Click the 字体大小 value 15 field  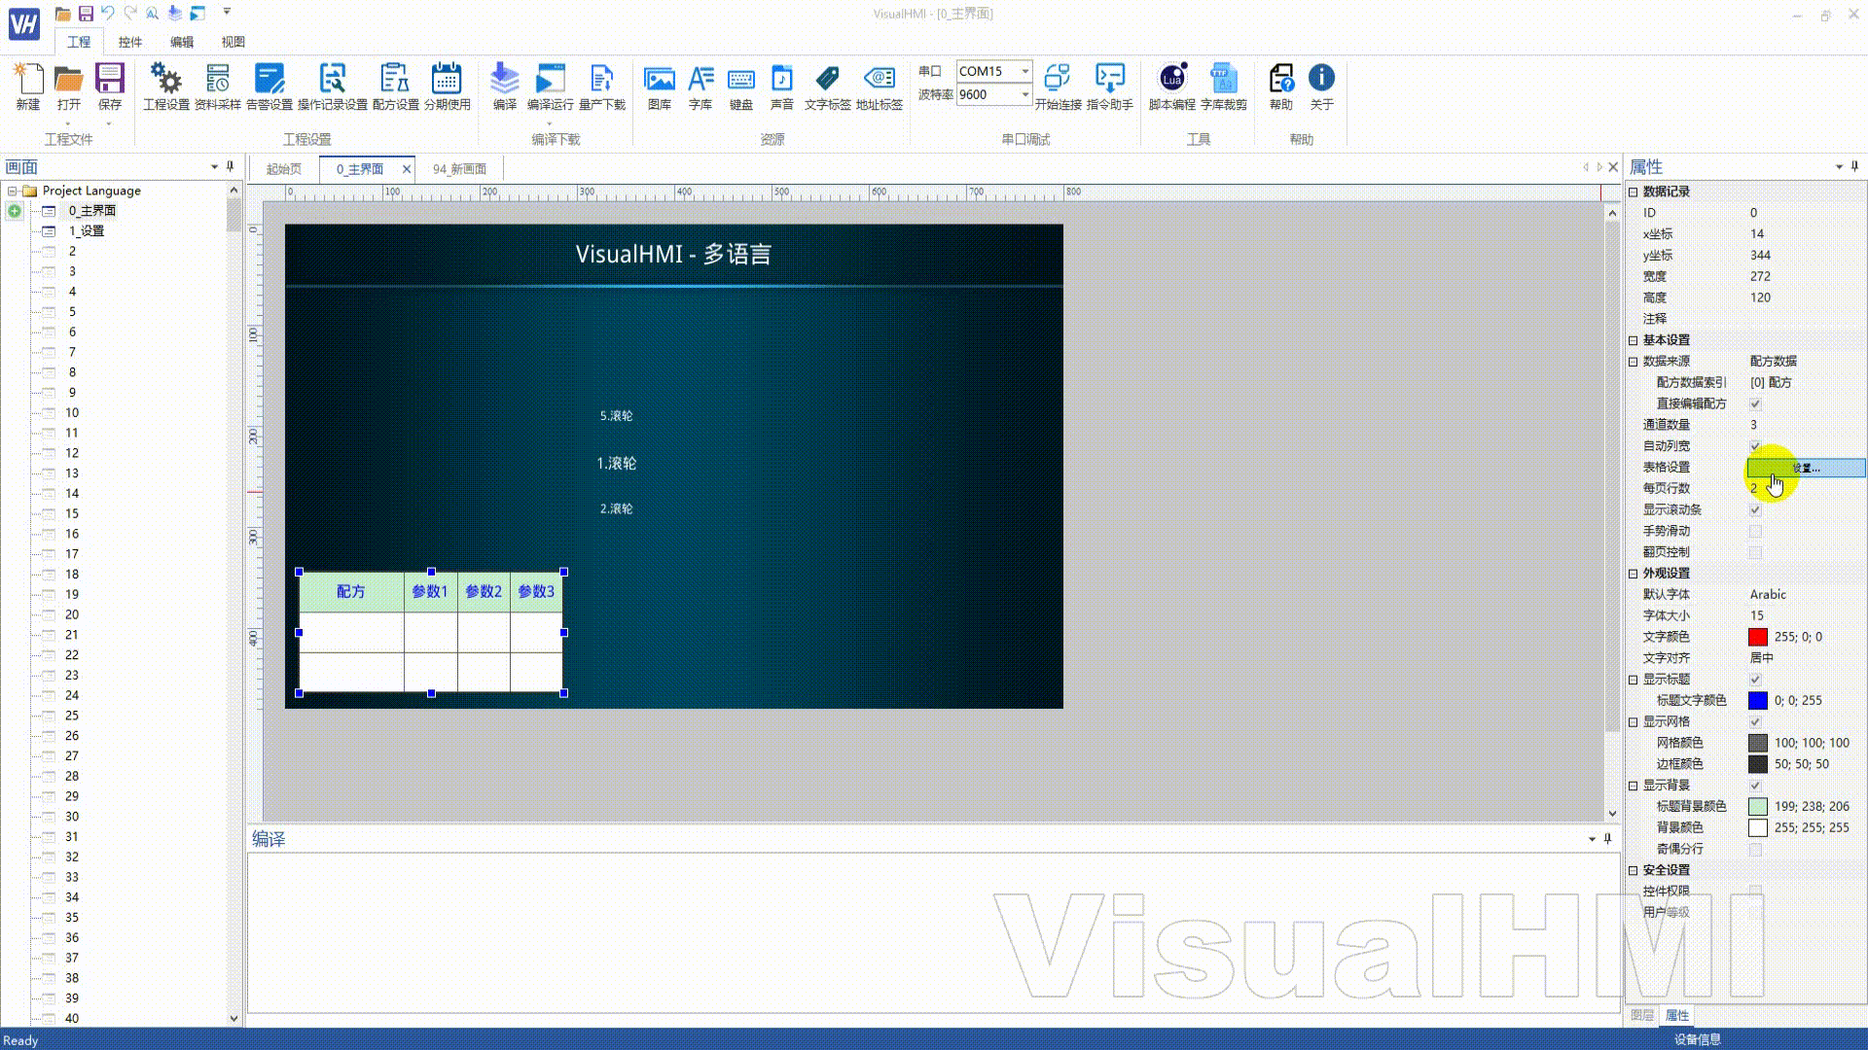pyautogui.click(x=1806, y=615)
